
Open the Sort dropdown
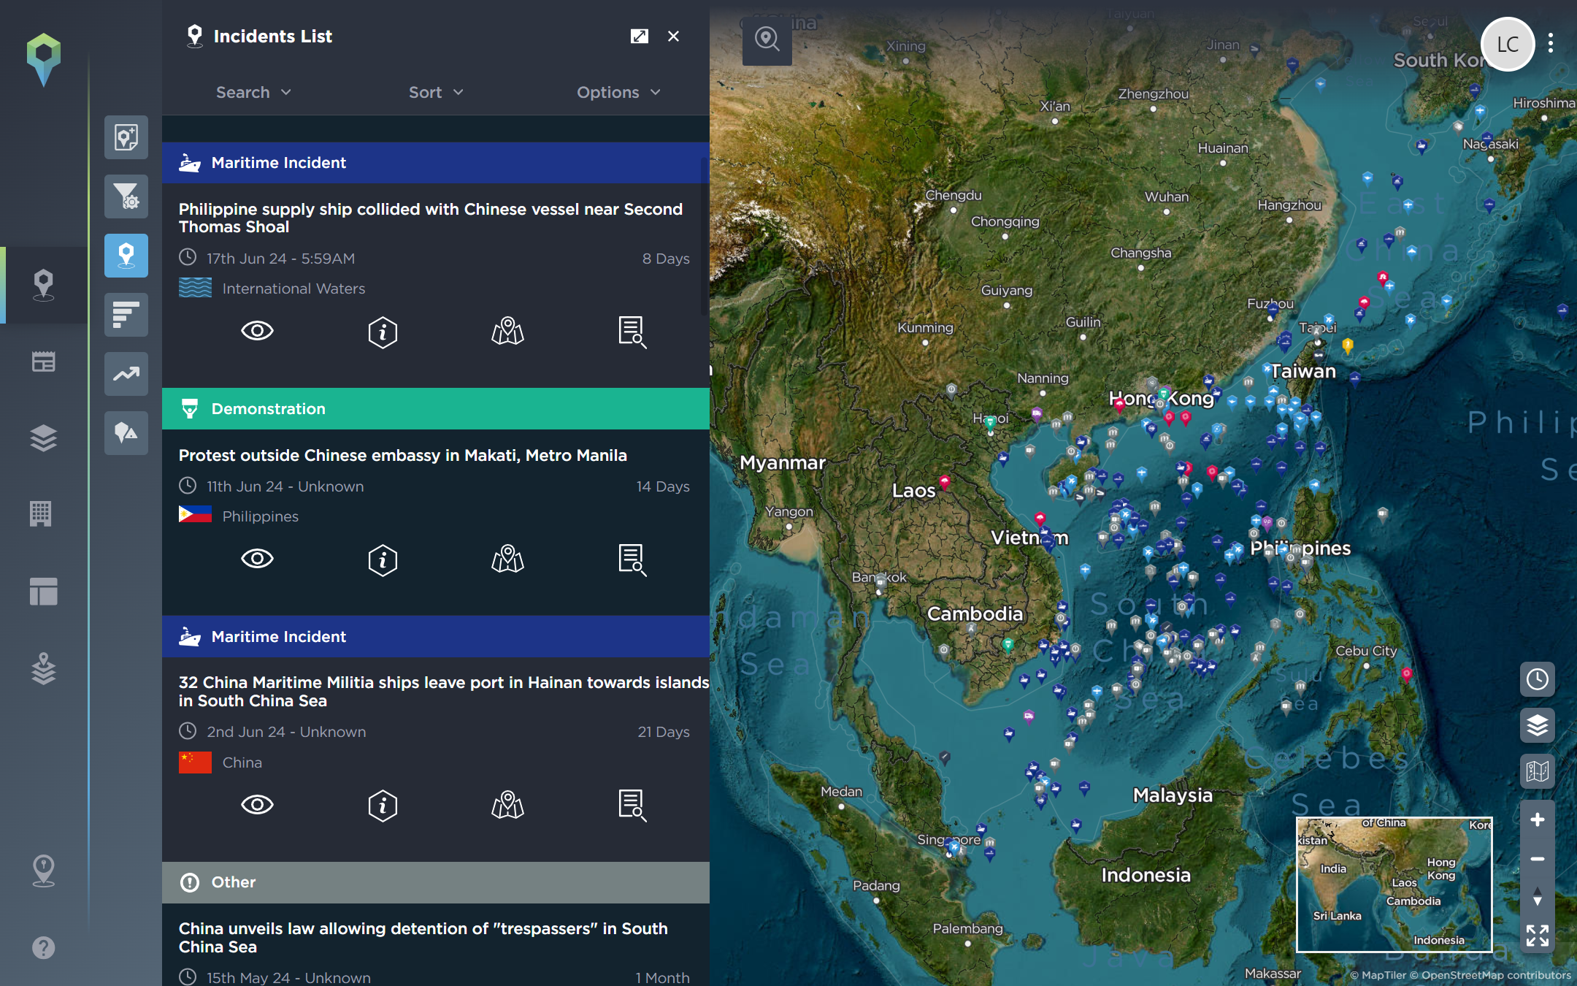[x=436, y=92]
